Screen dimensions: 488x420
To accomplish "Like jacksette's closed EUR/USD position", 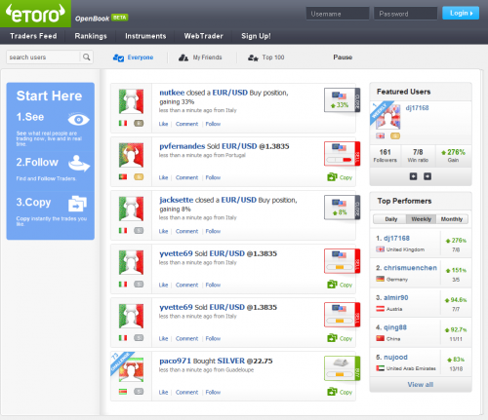I will 163,231.
